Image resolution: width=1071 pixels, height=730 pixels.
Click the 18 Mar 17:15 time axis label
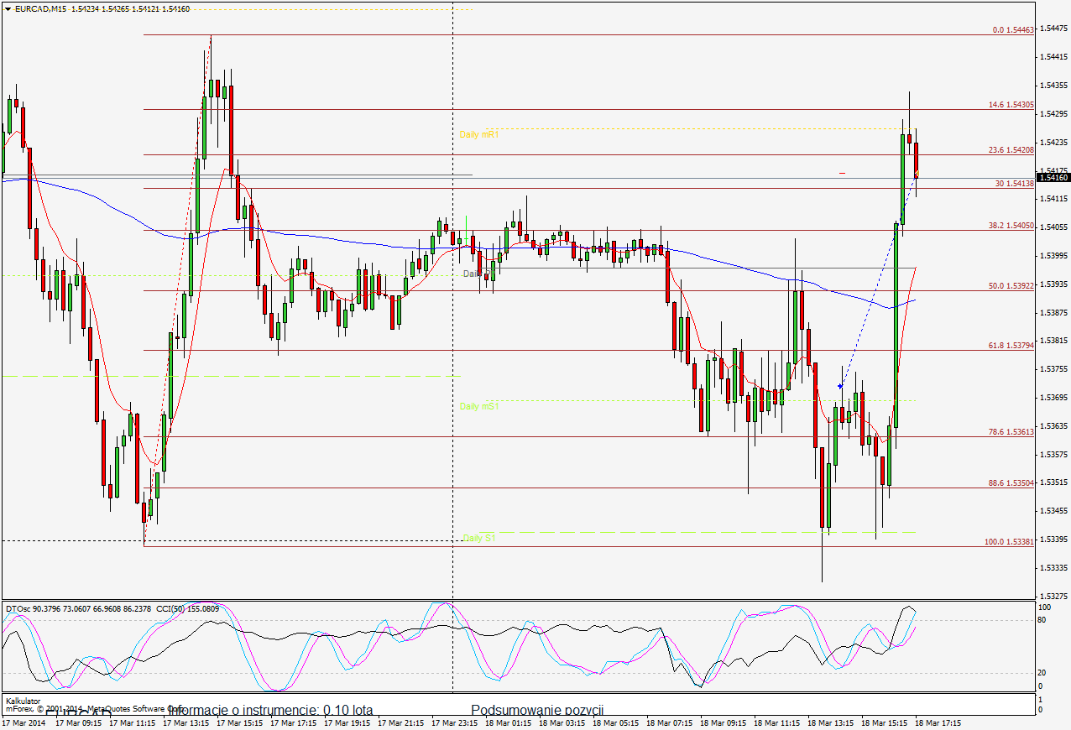coord(938,722)
